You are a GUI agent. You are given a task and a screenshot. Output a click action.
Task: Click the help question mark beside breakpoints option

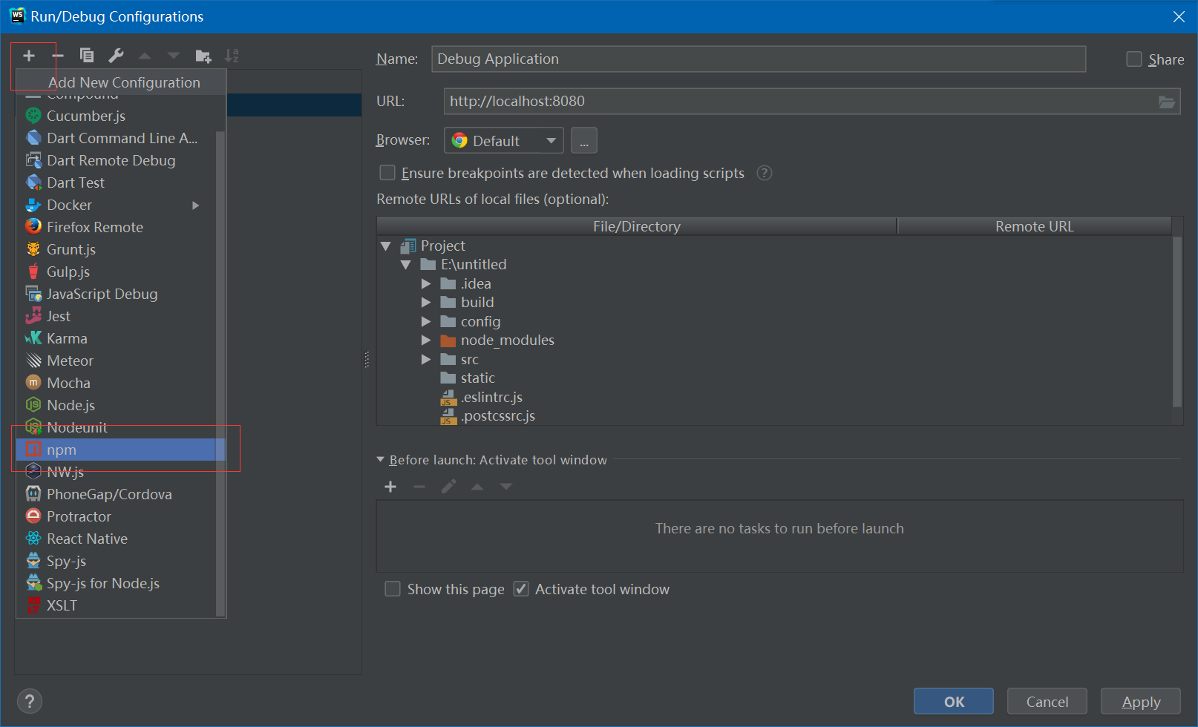765,173
